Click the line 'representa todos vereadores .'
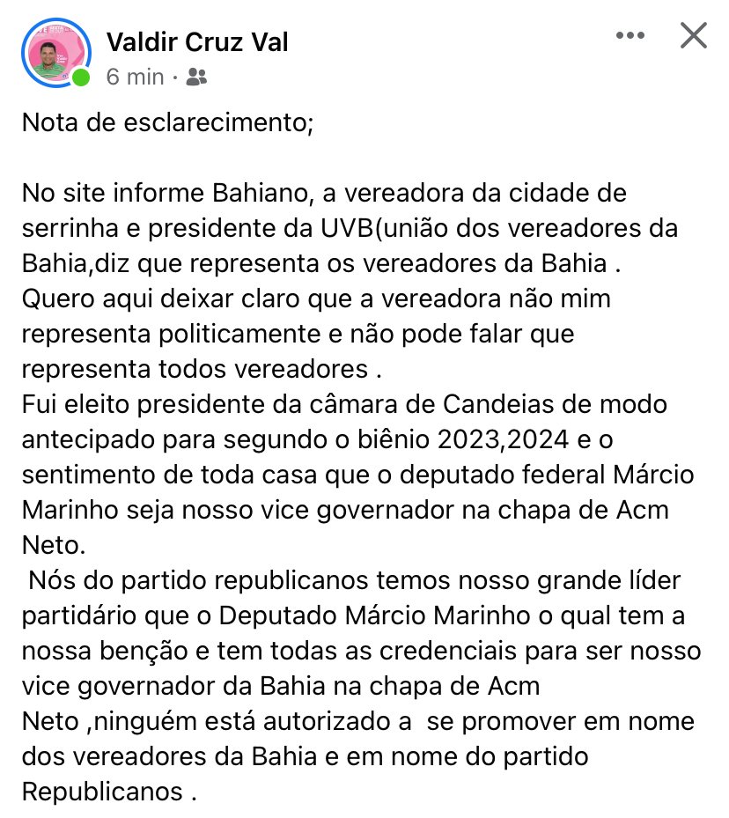Image resolution: width=729 pixels, height=818 pixels. coord(202,369)
